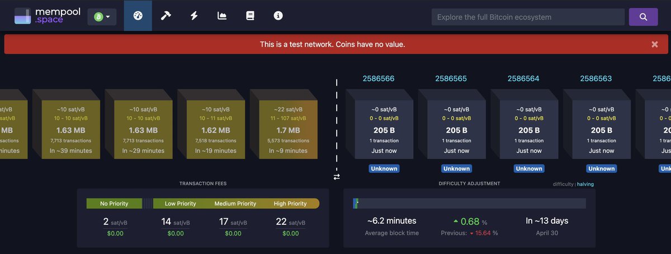The height and width of the screenshot is (254, 671).
Task: Click the 2 sat/vB fee value
Action: coord(115,222)
